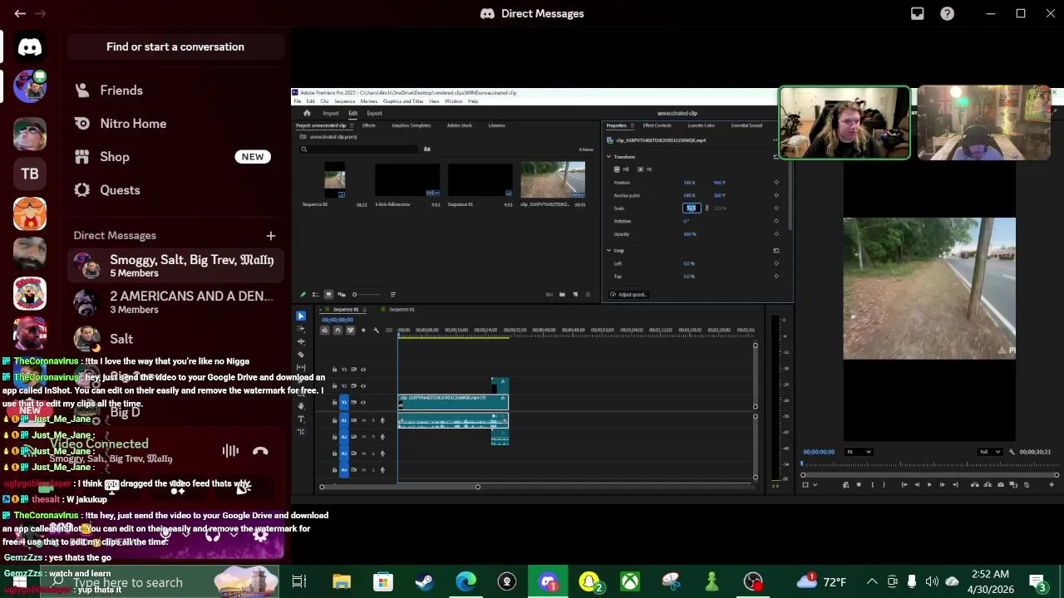Select the Razor tool in Premiere's toolbar

pos(301,355)
